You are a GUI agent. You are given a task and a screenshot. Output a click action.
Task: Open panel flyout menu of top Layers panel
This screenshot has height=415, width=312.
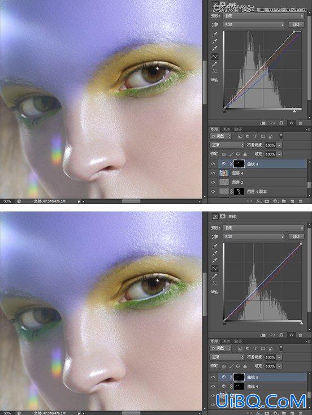pos(308,129)
